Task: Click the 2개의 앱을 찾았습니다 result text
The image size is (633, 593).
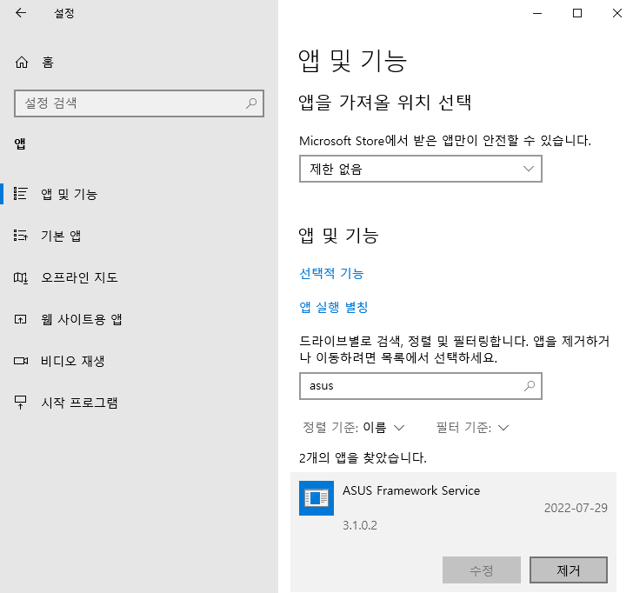Action: tap(363, 457)
